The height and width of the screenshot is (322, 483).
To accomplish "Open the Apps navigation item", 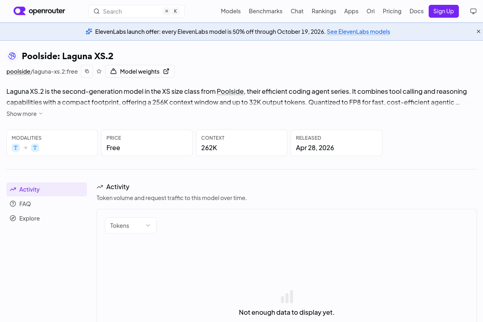I will coord(351,11).
